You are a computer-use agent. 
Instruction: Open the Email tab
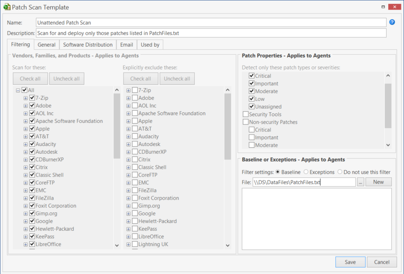[127, 45]
